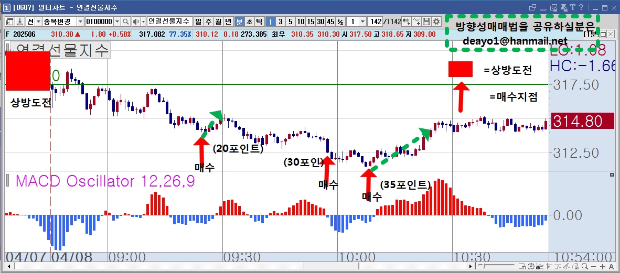The height and width of the screenshot is (273, 620).
Task: Click the title bar T font icon
Action: pyautogui.click(x=573, y=7)
